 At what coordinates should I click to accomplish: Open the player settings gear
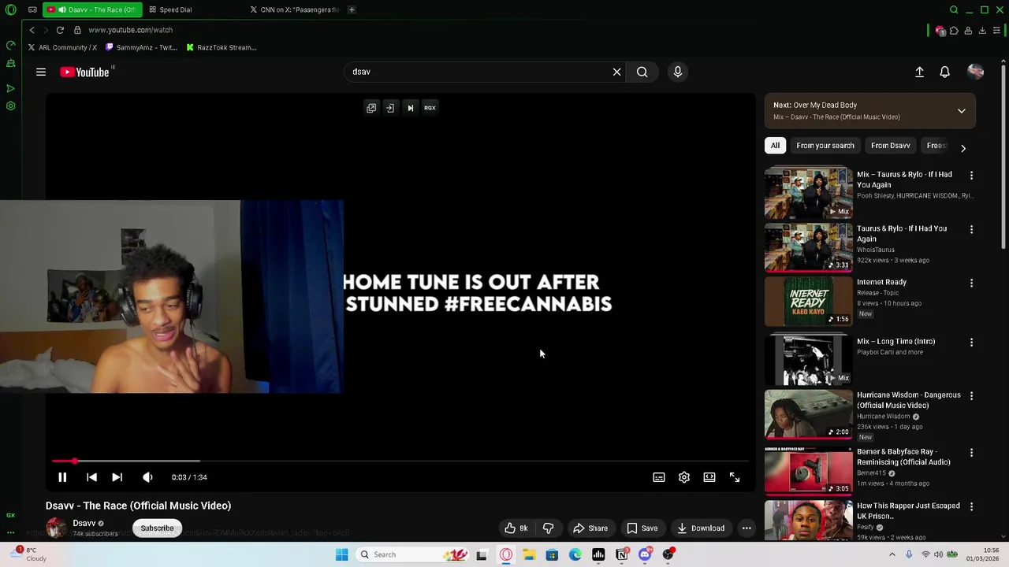[684, 477]
